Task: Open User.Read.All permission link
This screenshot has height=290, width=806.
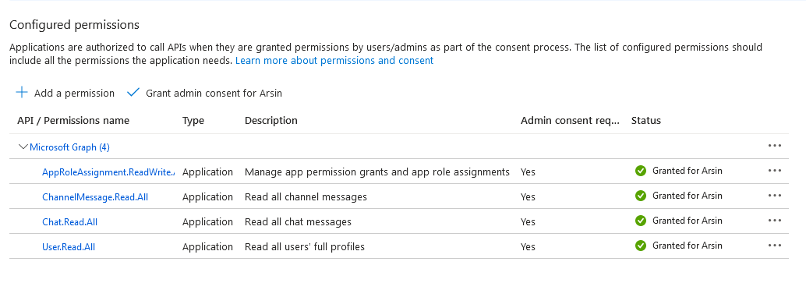Action: [69, 247]
